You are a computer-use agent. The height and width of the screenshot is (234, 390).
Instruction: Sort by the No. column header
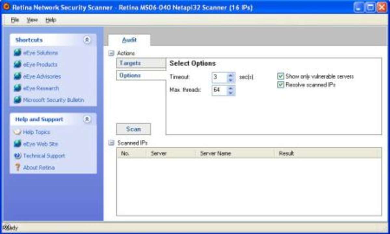[x=131, y=153]
